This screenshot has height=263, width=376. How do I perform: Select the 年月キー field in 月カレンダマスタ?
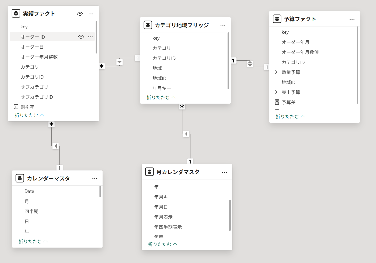[163, 197]
